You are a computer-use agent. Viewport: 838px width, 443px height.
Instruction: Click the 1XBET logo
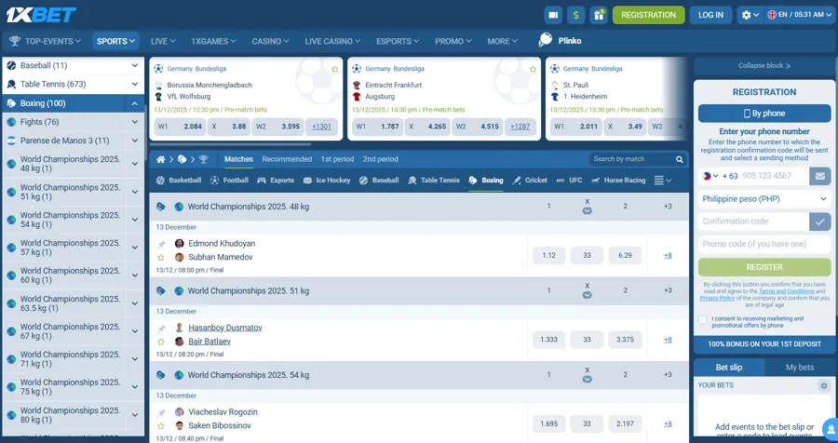[x=41, y=15]
